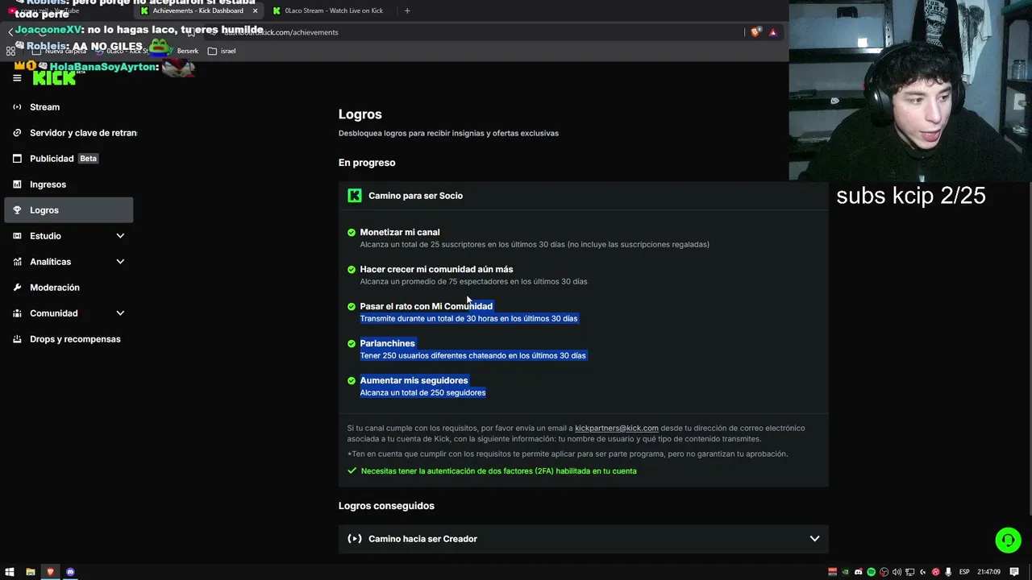The height and width of the screenshot is (580, 1032).
Task: Click the volume speaker tray icon
Action: coord(897,572)
